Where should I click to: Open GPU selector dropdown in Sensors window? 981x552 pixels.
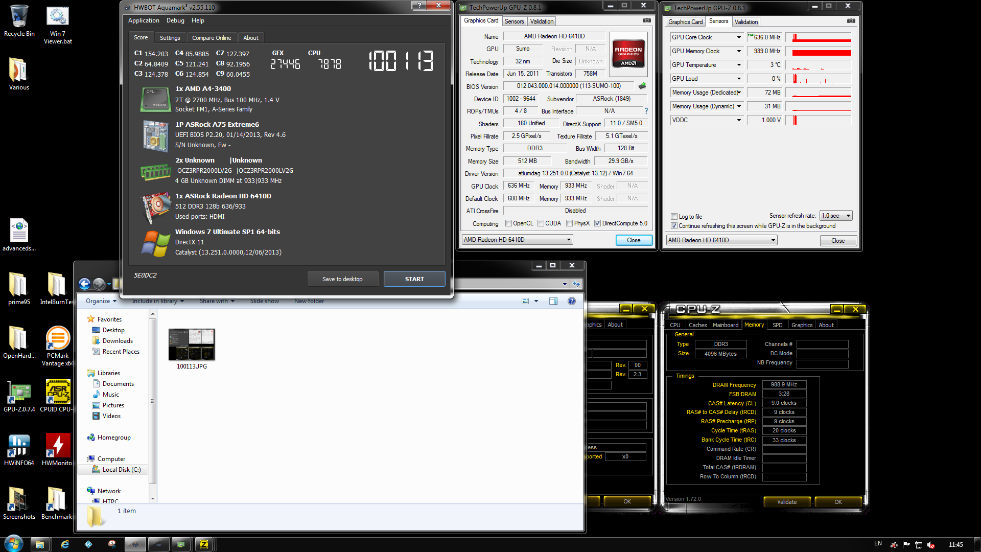click(x=721, y=240)
